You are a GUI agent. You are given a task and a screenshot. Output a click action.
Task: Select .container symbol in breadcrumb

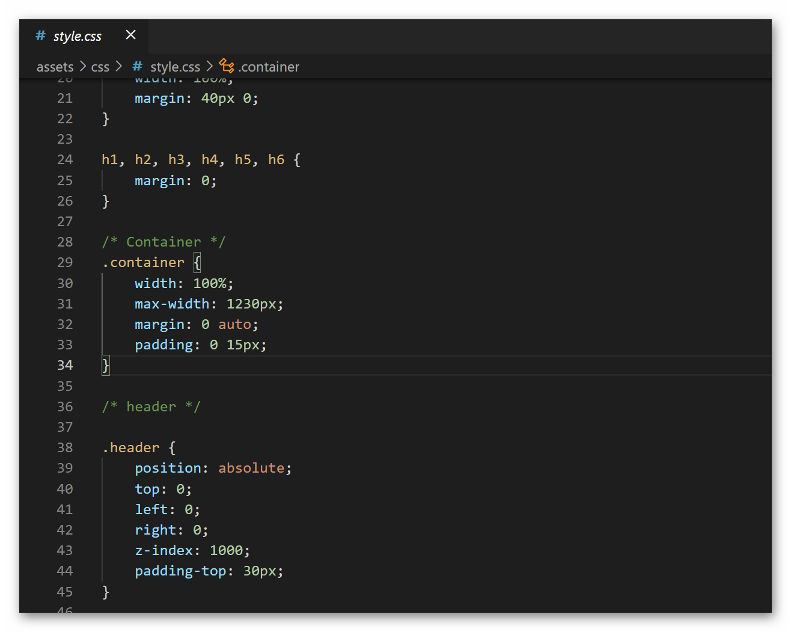click(269, 67)
